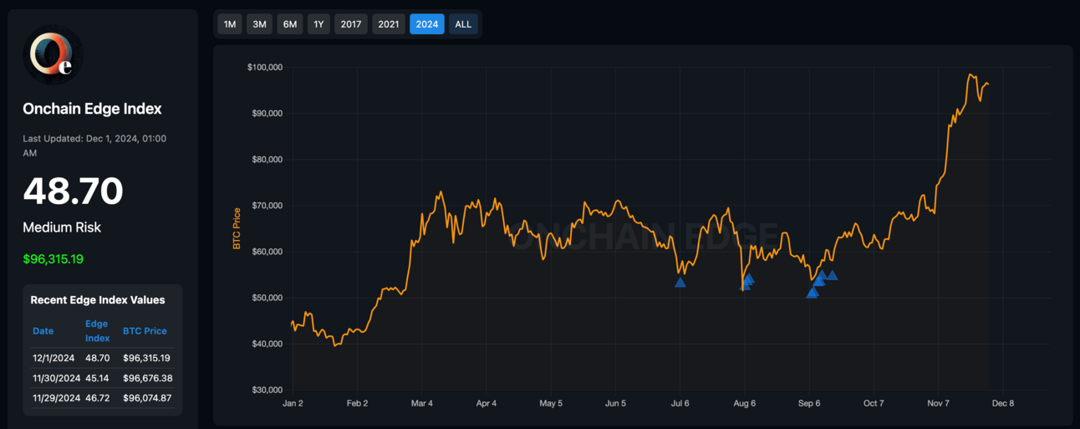The width and height of the screenshot is (1080, 429).
Task: Switch chart to 3M range
Action: (x=260, y=24)
